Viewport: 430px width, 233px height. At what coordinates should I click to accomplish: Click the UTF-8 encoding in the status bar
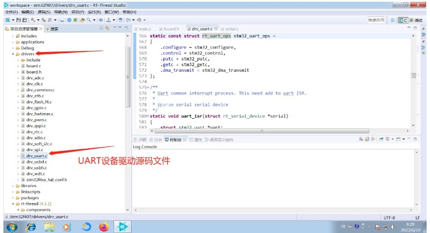[389, 218]
